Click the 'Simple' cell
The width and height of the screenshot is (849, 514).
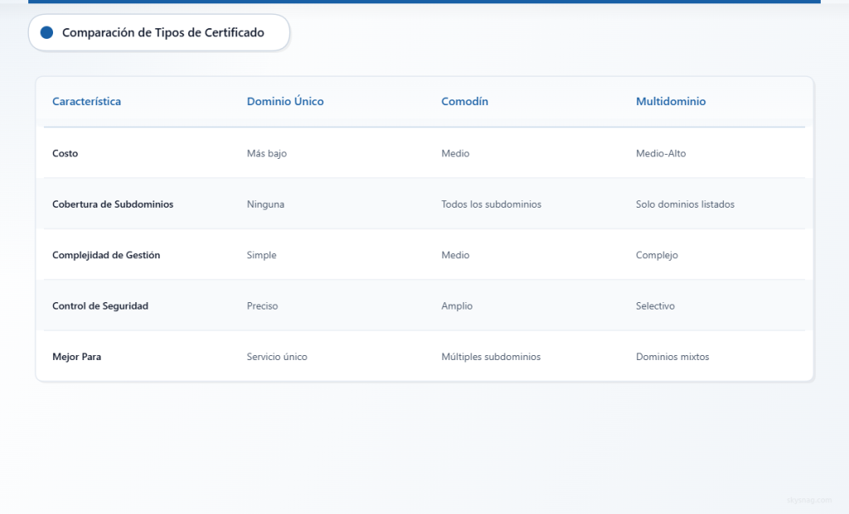(261, 255)
